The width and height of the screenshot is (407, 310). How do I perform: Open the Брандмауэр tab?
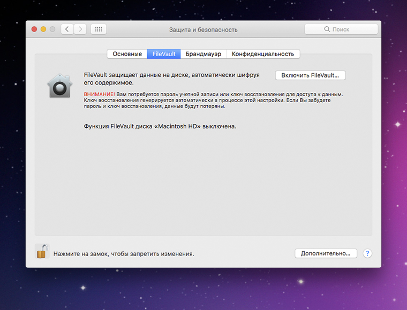click(204, 54)
